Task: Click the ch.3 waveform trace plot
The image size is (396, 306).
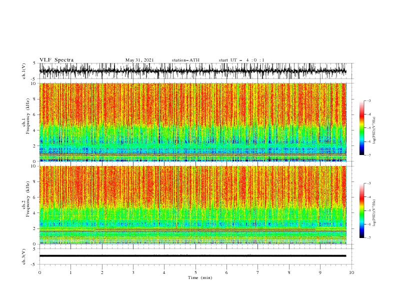Action: 192,256
